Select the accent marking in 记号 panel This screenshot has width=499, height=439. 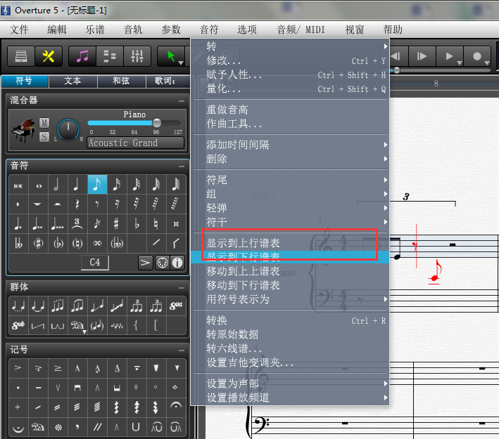click(18, 368)
